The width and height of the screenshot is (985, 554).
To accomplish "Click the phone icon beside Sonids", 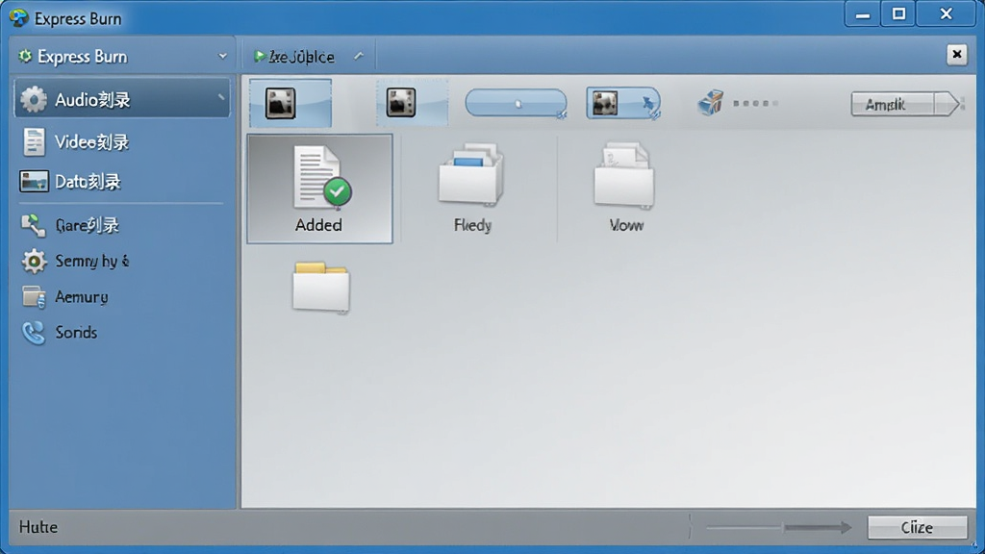I will [x=34, y=332].
